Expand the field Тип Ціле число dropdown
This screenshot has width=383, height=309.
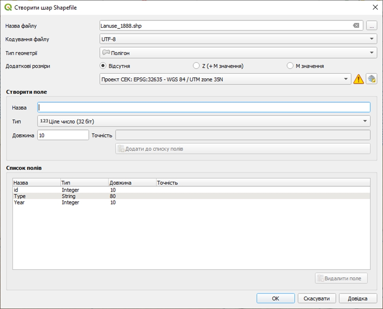pyautogui.click(x=204, y=121)
